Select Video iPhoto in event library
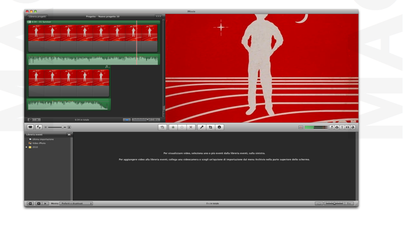Viewport: 403px width, 226px height. (x=38, y=143)
